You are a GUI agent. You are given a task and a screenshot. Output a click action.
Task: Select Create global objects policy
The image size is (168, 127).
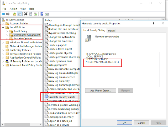60,53
